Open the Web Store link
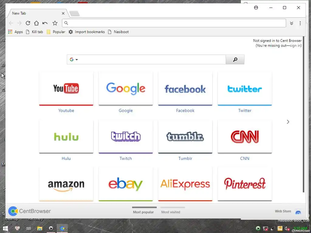Image resolution: width=311 pixels, height=233 pixels. (283, 211)
